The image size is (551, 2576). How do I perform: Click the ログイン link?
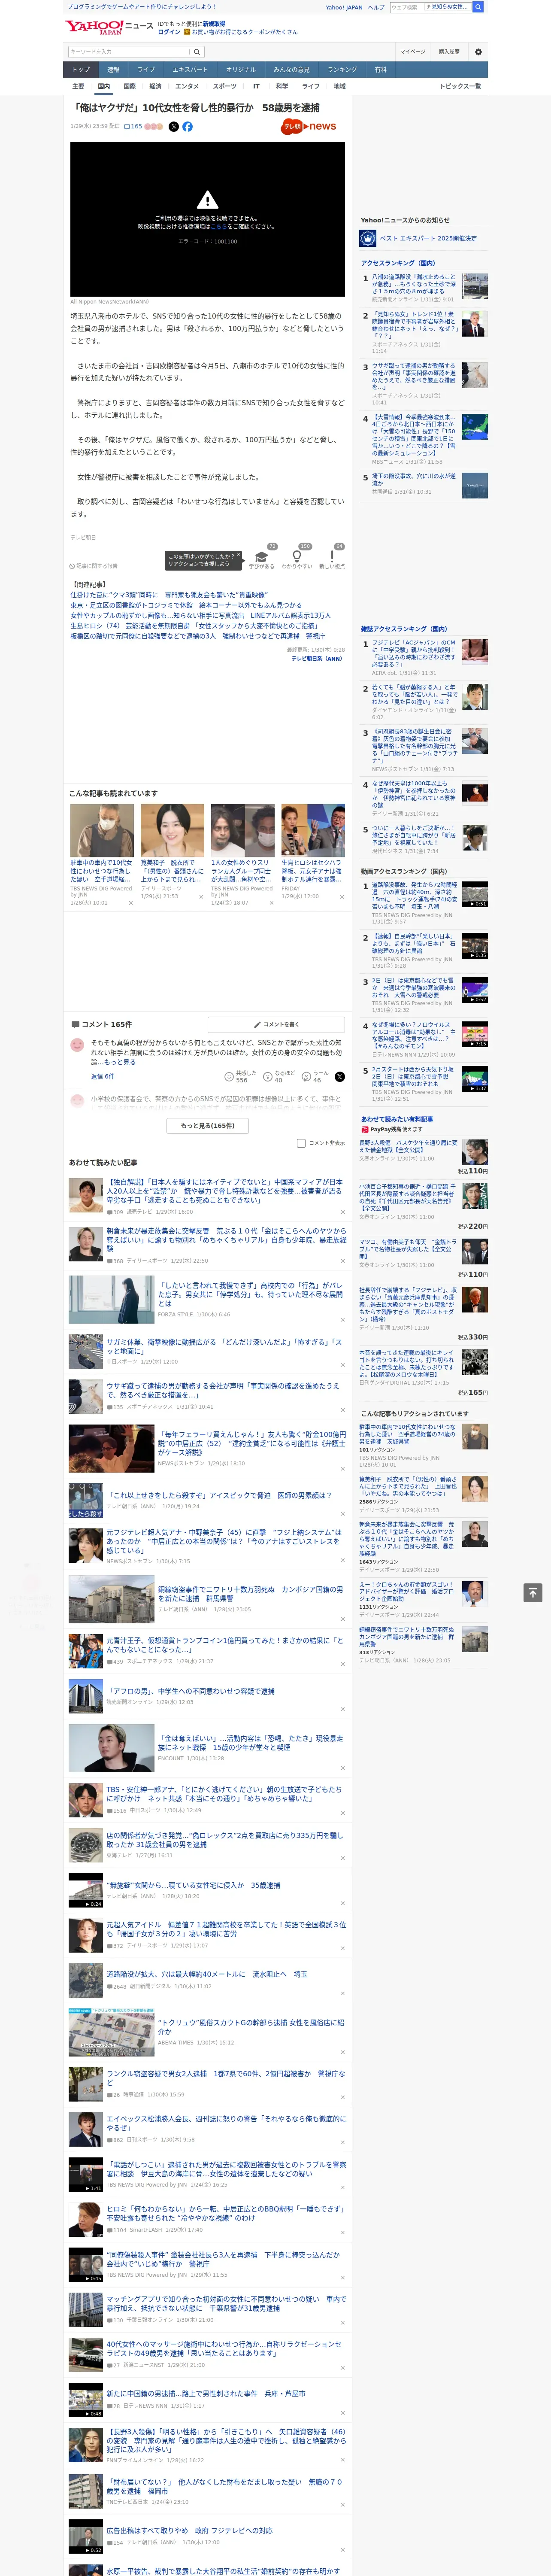point(169,32)
